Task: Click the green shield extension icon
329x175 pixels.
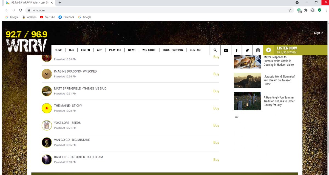Action: 319,10
